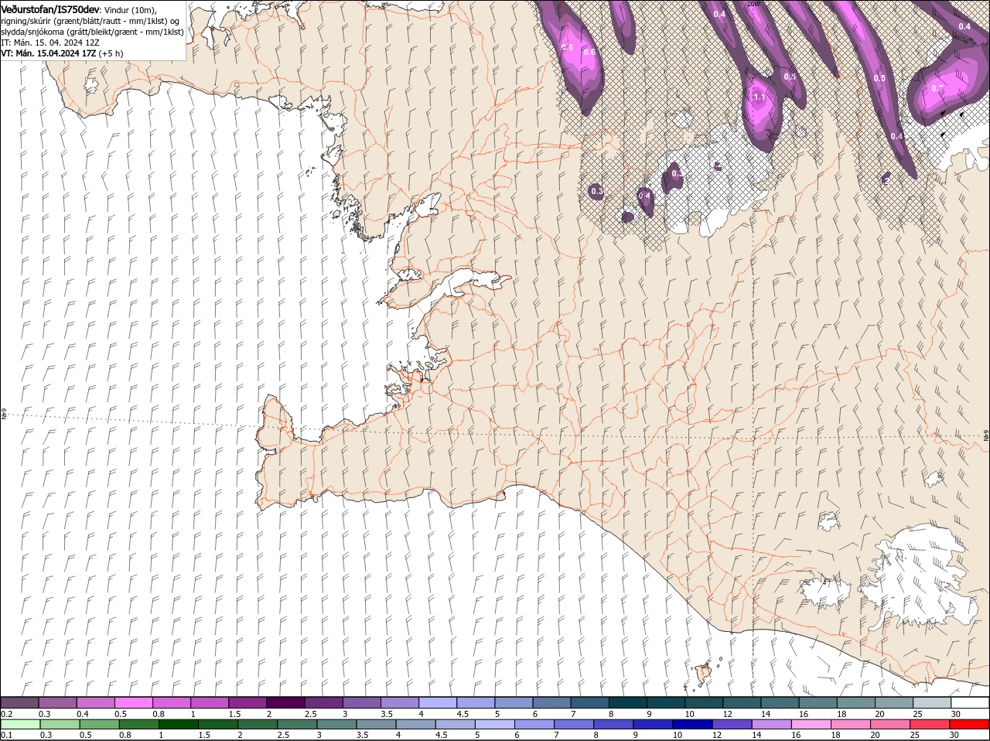Click the IT: Mán. 15. 04. 2024 12Z line
The image size is (990, 741).
tap(50, 43)
